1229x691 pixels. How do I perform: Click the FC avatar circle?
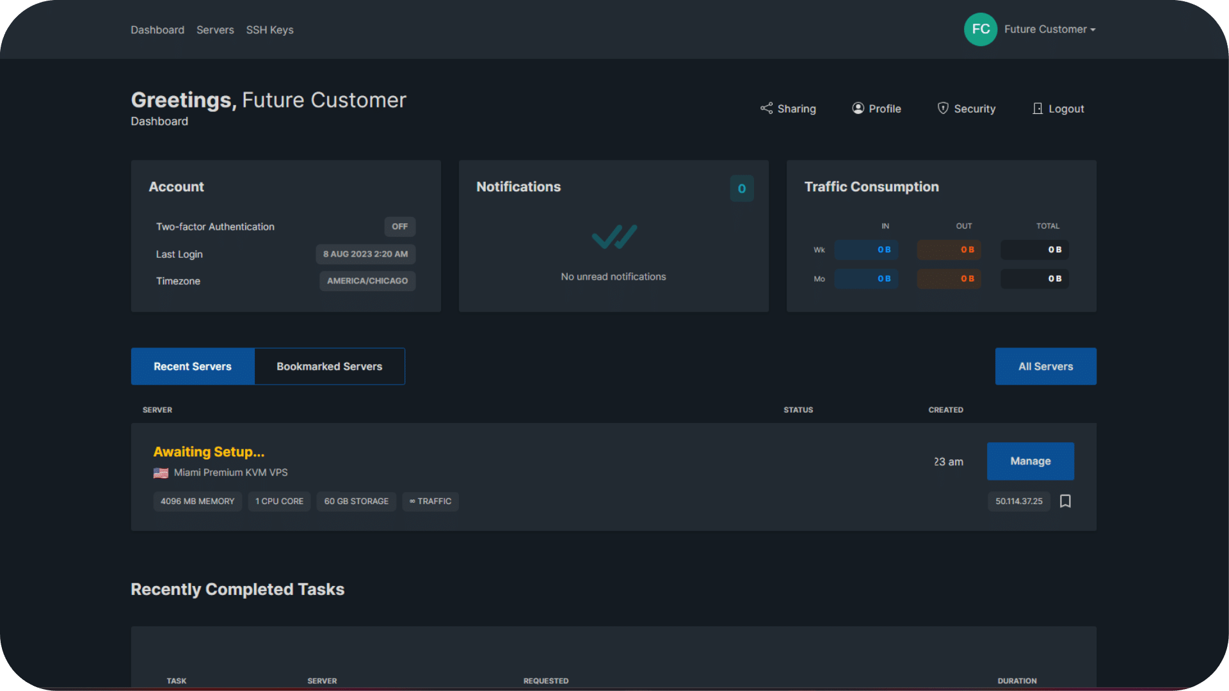pos(980,29)
